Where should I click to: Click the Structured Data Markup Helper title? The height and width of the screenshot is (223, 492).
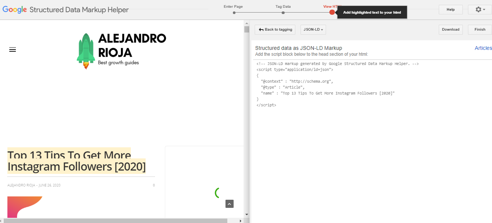[79, 10]
